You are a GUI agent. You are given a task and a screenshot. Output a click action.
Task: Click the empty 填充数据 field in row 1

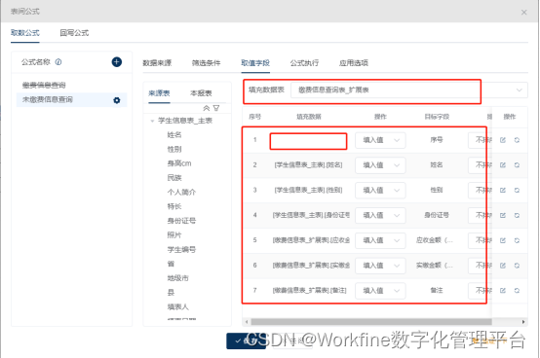tap(308, 141)
